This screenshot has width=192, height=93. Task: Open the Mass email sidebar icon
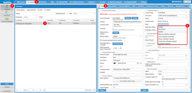click(x=7, y=14)
